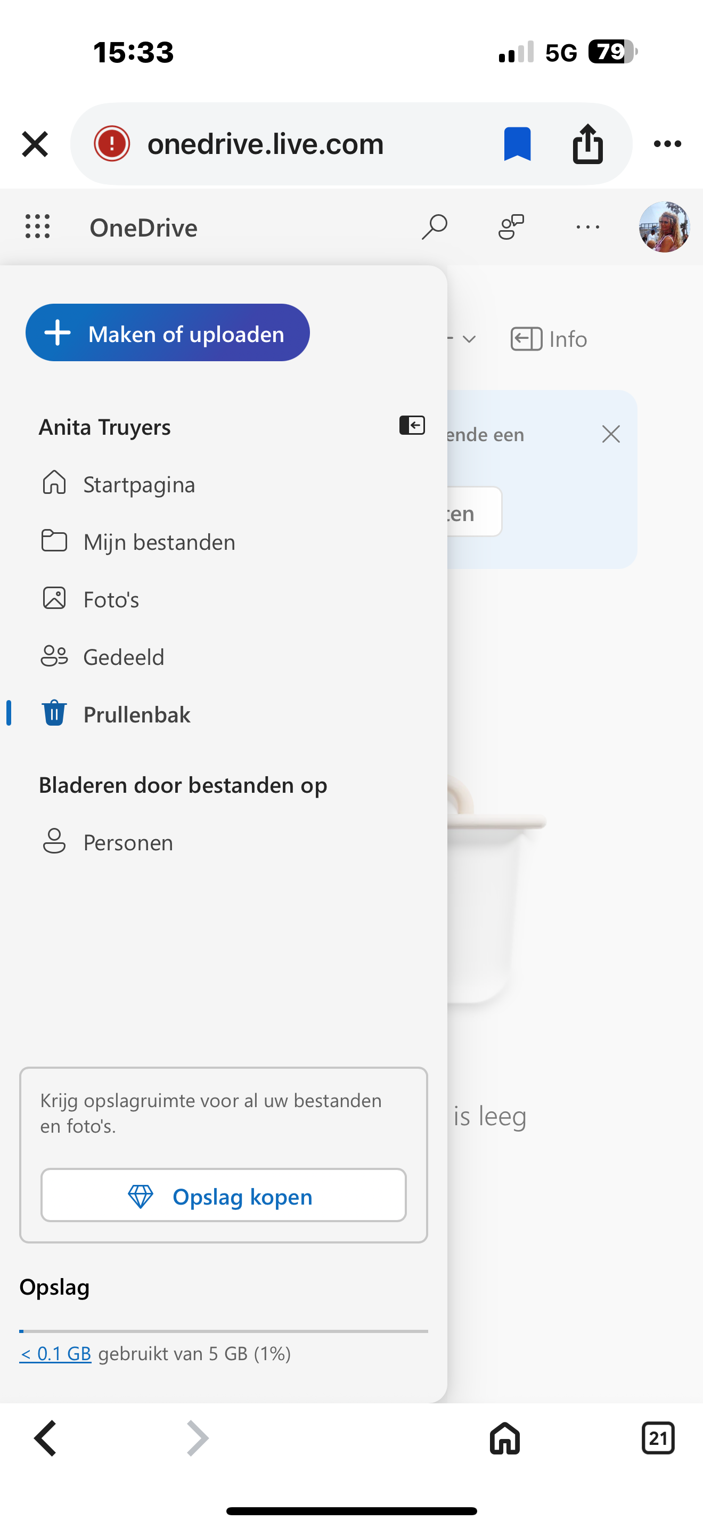This screenshot has width=703, height=1528.
Task: Open the OneDrive search magnifier
Action: (x=435, y=226)
